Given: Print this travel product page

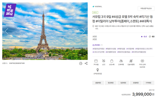Looking at the screenshot, I should click(81, 63).
